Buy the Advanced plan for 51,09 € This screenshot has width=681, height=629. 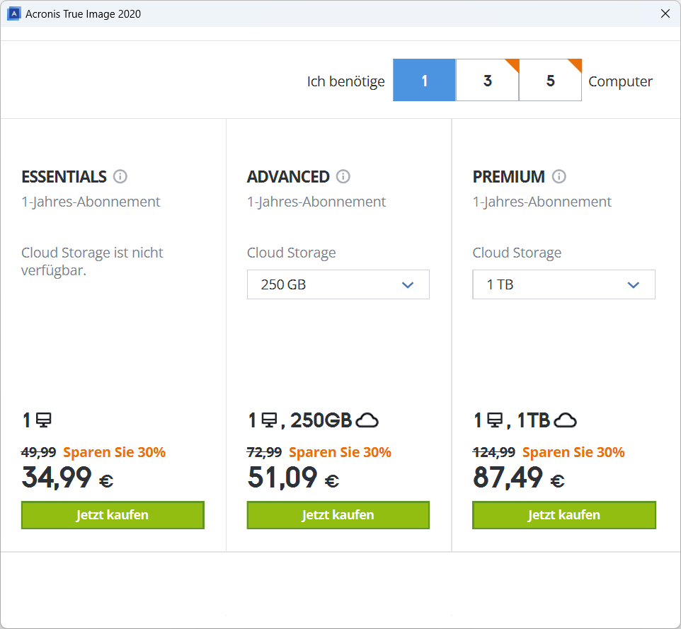(x=338, y=515)
